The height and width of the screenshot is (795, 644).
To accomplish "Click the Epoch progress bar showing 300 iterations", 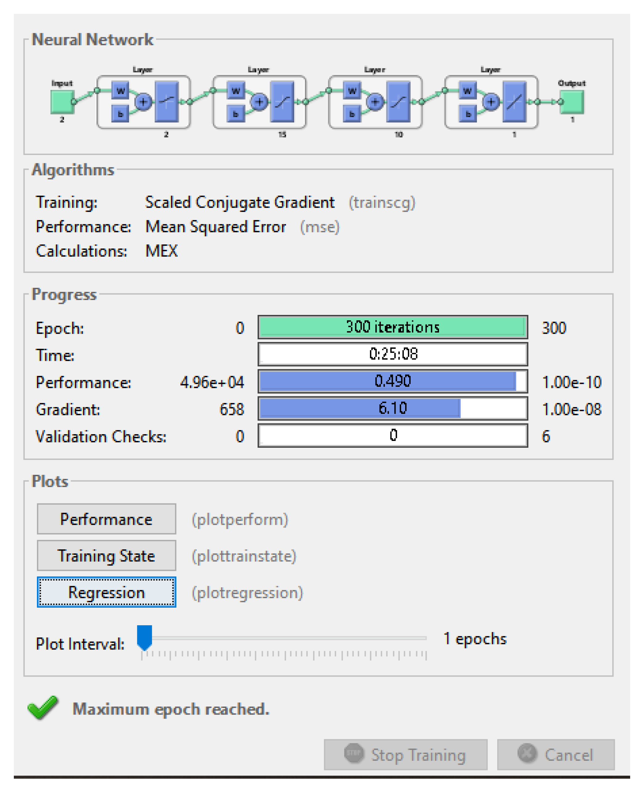I will click(x=392, y=327).
